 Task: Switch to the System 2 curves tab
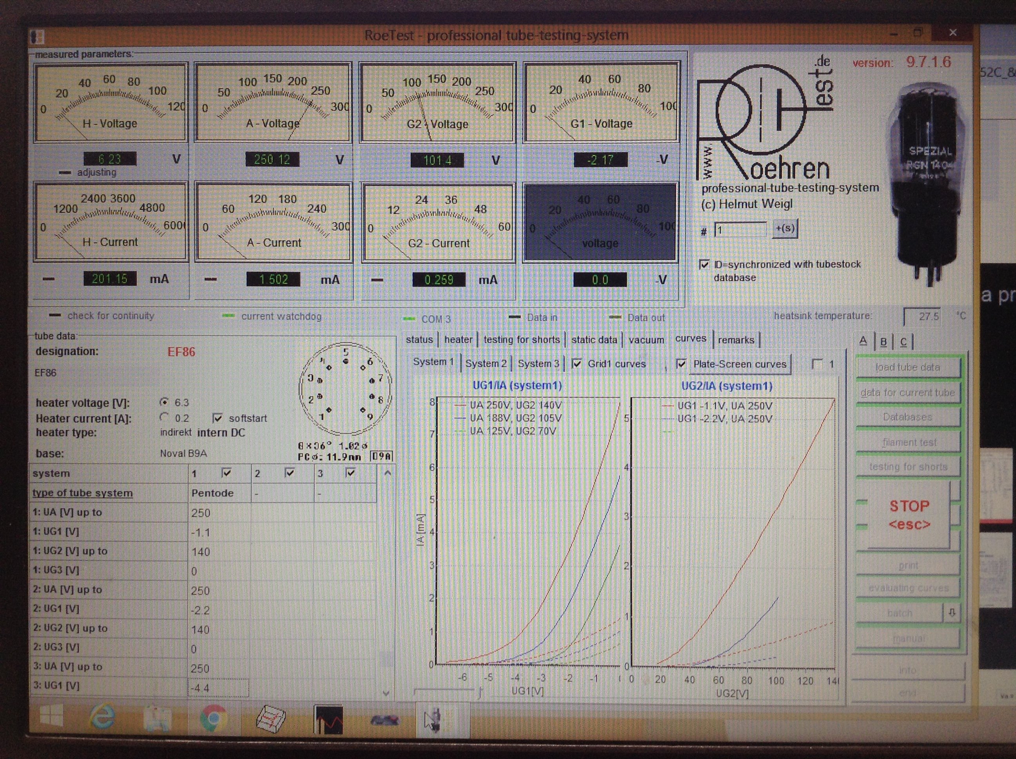click(x=486, y=363)
